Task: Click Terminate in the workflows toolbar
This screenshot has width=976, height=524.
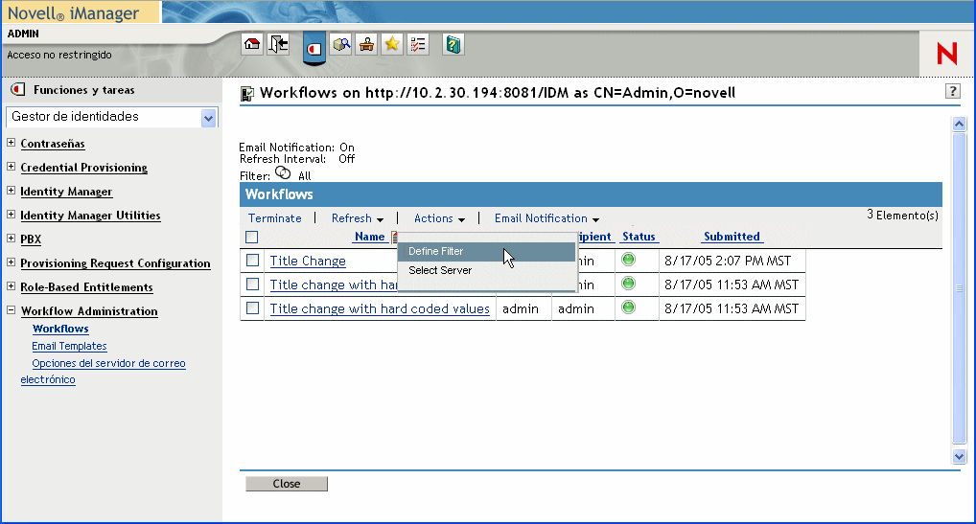Action: (274, 218)
